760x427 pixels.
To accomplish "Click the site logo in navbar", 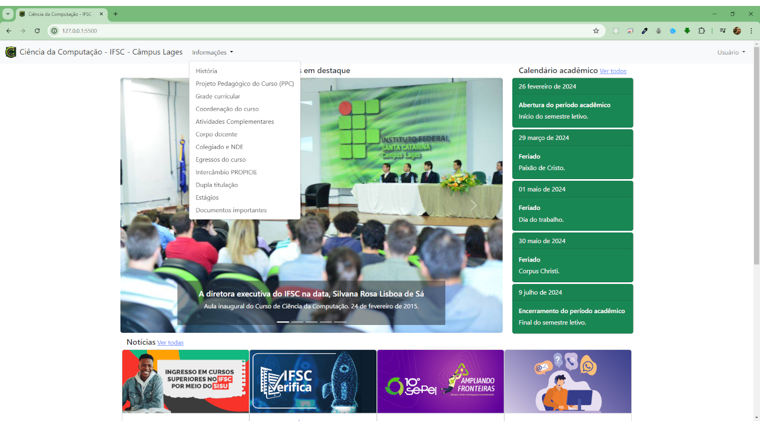I will (x=11, y=52).
